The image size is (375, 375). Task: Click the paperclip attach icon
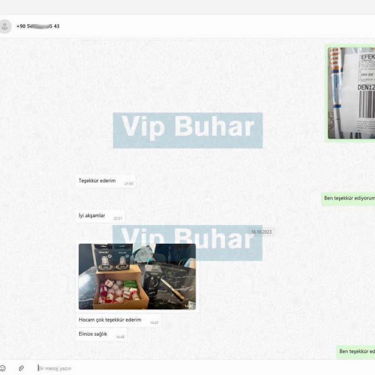point(21,368)
